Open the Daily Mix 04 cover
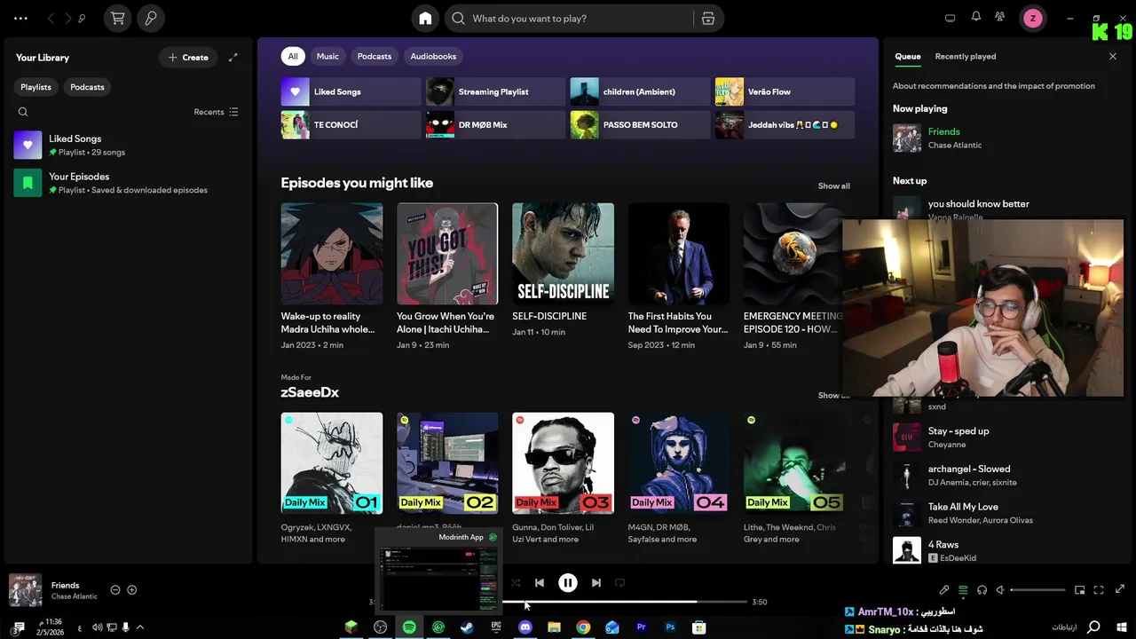1136x639 pixels. tap(678, 463)
